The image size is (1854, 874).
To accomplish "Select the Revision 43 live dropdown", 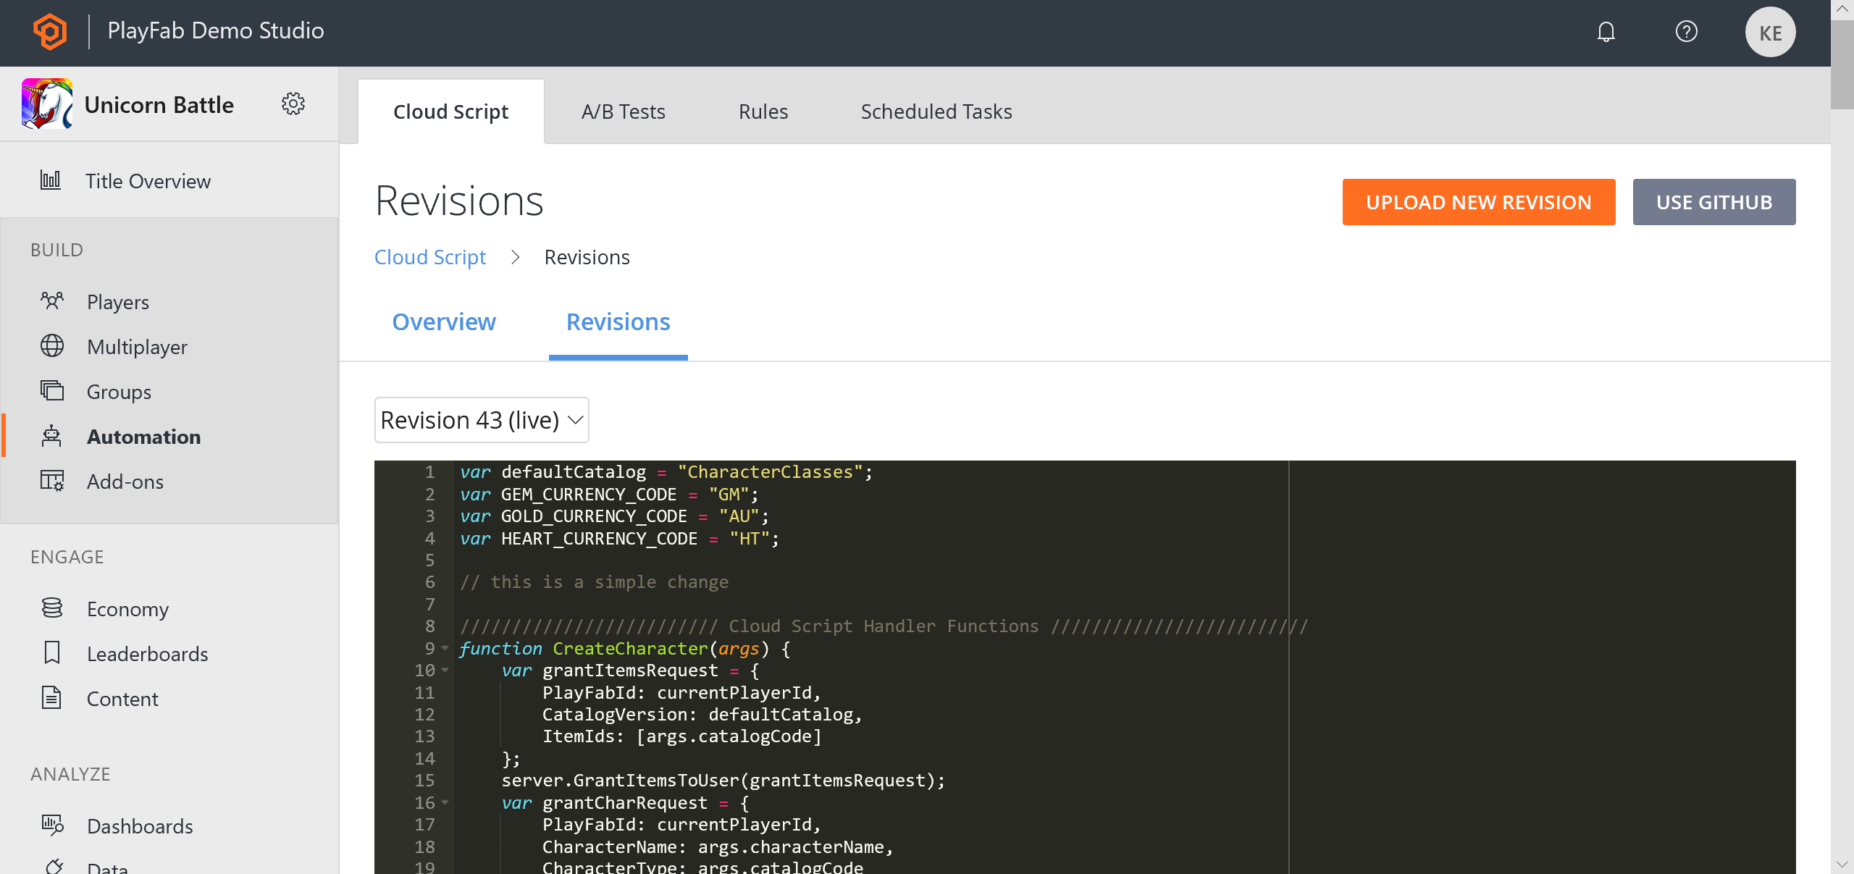I will [x=480, y=419].
